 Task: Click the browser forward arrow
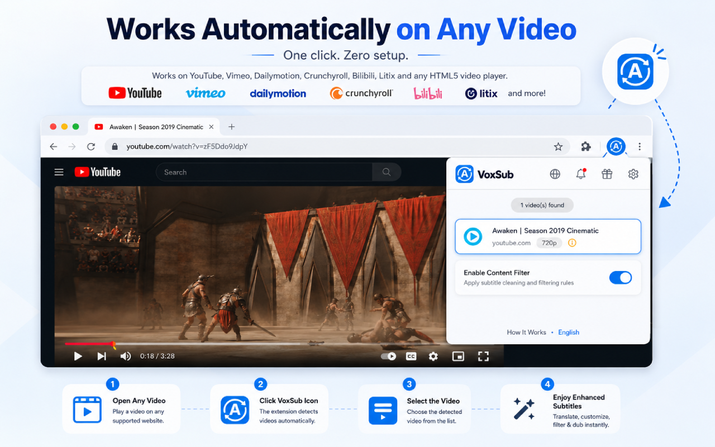[72, 147]
